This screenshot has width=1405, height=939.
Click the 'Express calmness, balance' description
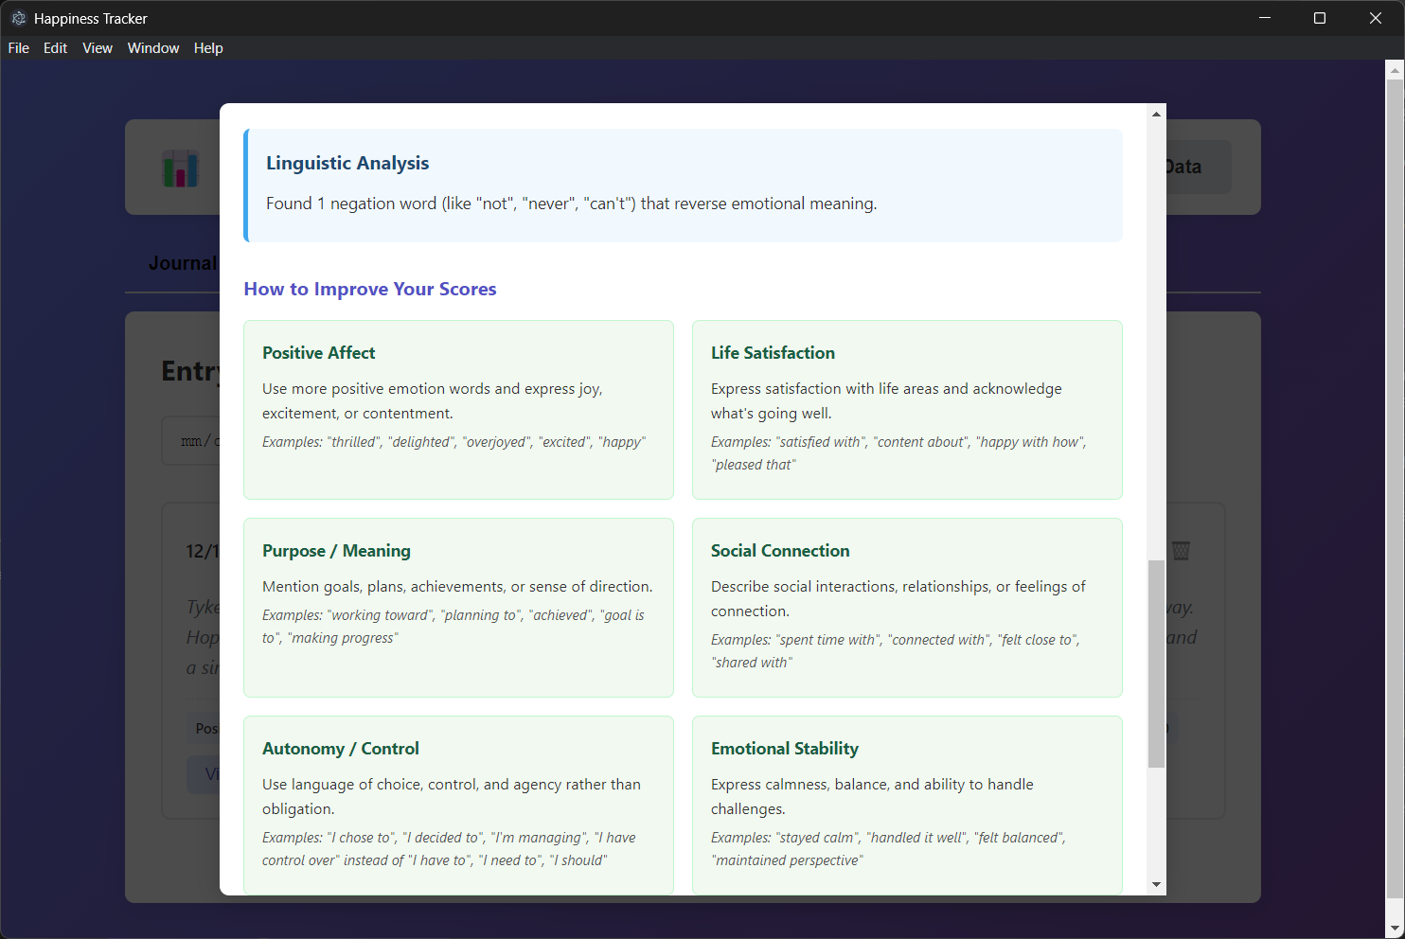pos(872,797)
